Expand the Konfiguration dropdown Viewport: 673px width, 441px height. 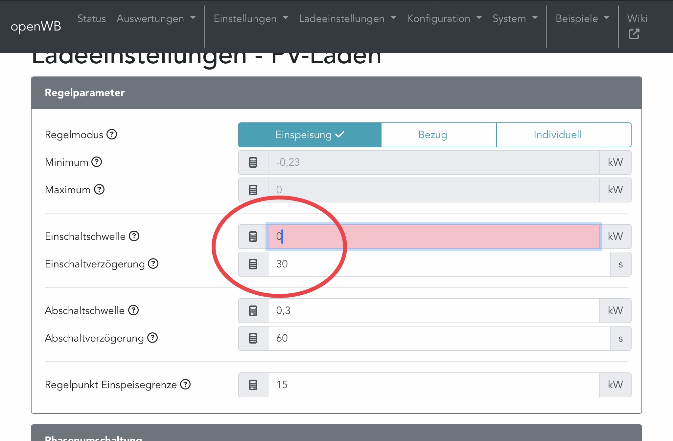444,19
